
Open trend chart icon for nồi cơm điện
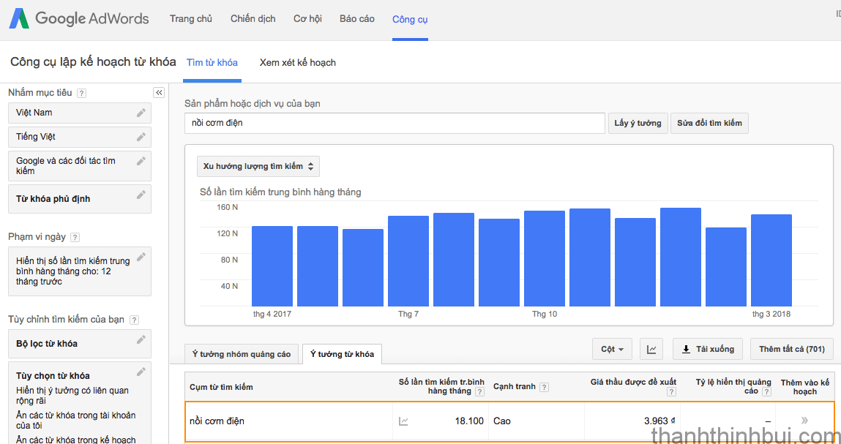click(403, 421)
